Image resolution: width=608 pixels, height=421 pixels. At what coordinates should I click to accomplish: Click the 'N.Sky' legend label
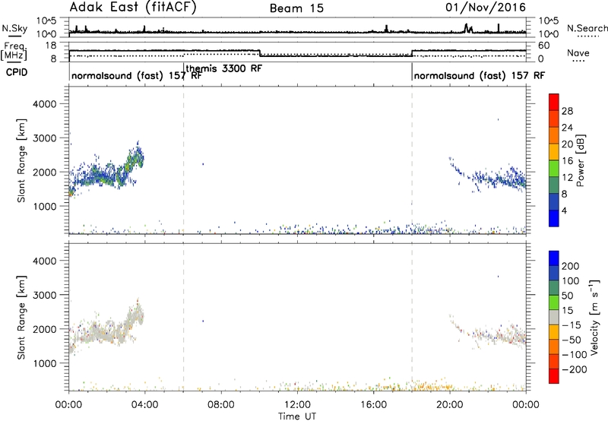pos(14,28)
